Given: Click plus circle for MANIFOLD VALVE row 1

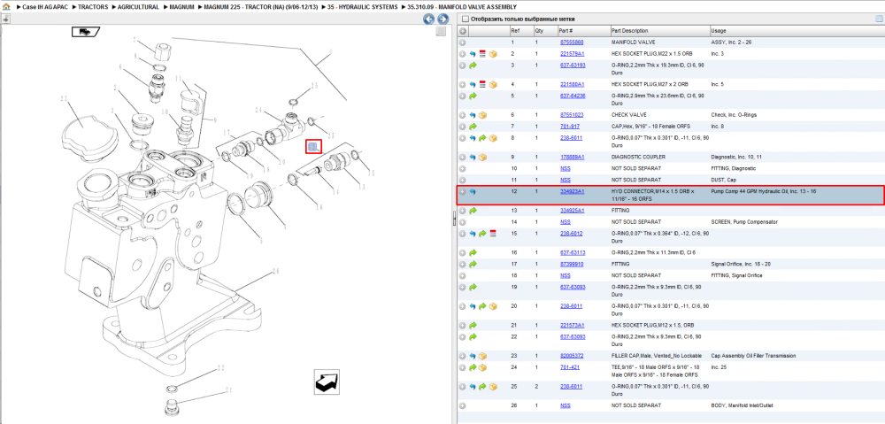Looking at the screenshot, I should point(462,42).
